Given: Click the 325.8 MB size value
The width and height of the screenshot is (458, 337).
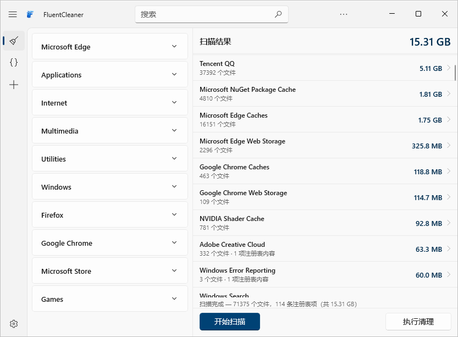Looking at the screenshot, I should (x=427, y=146).
